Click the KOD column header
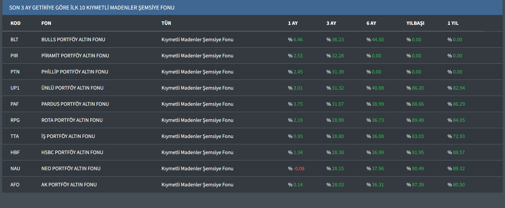The height and width of the screenshot is (208, 505). pos(15,23)
